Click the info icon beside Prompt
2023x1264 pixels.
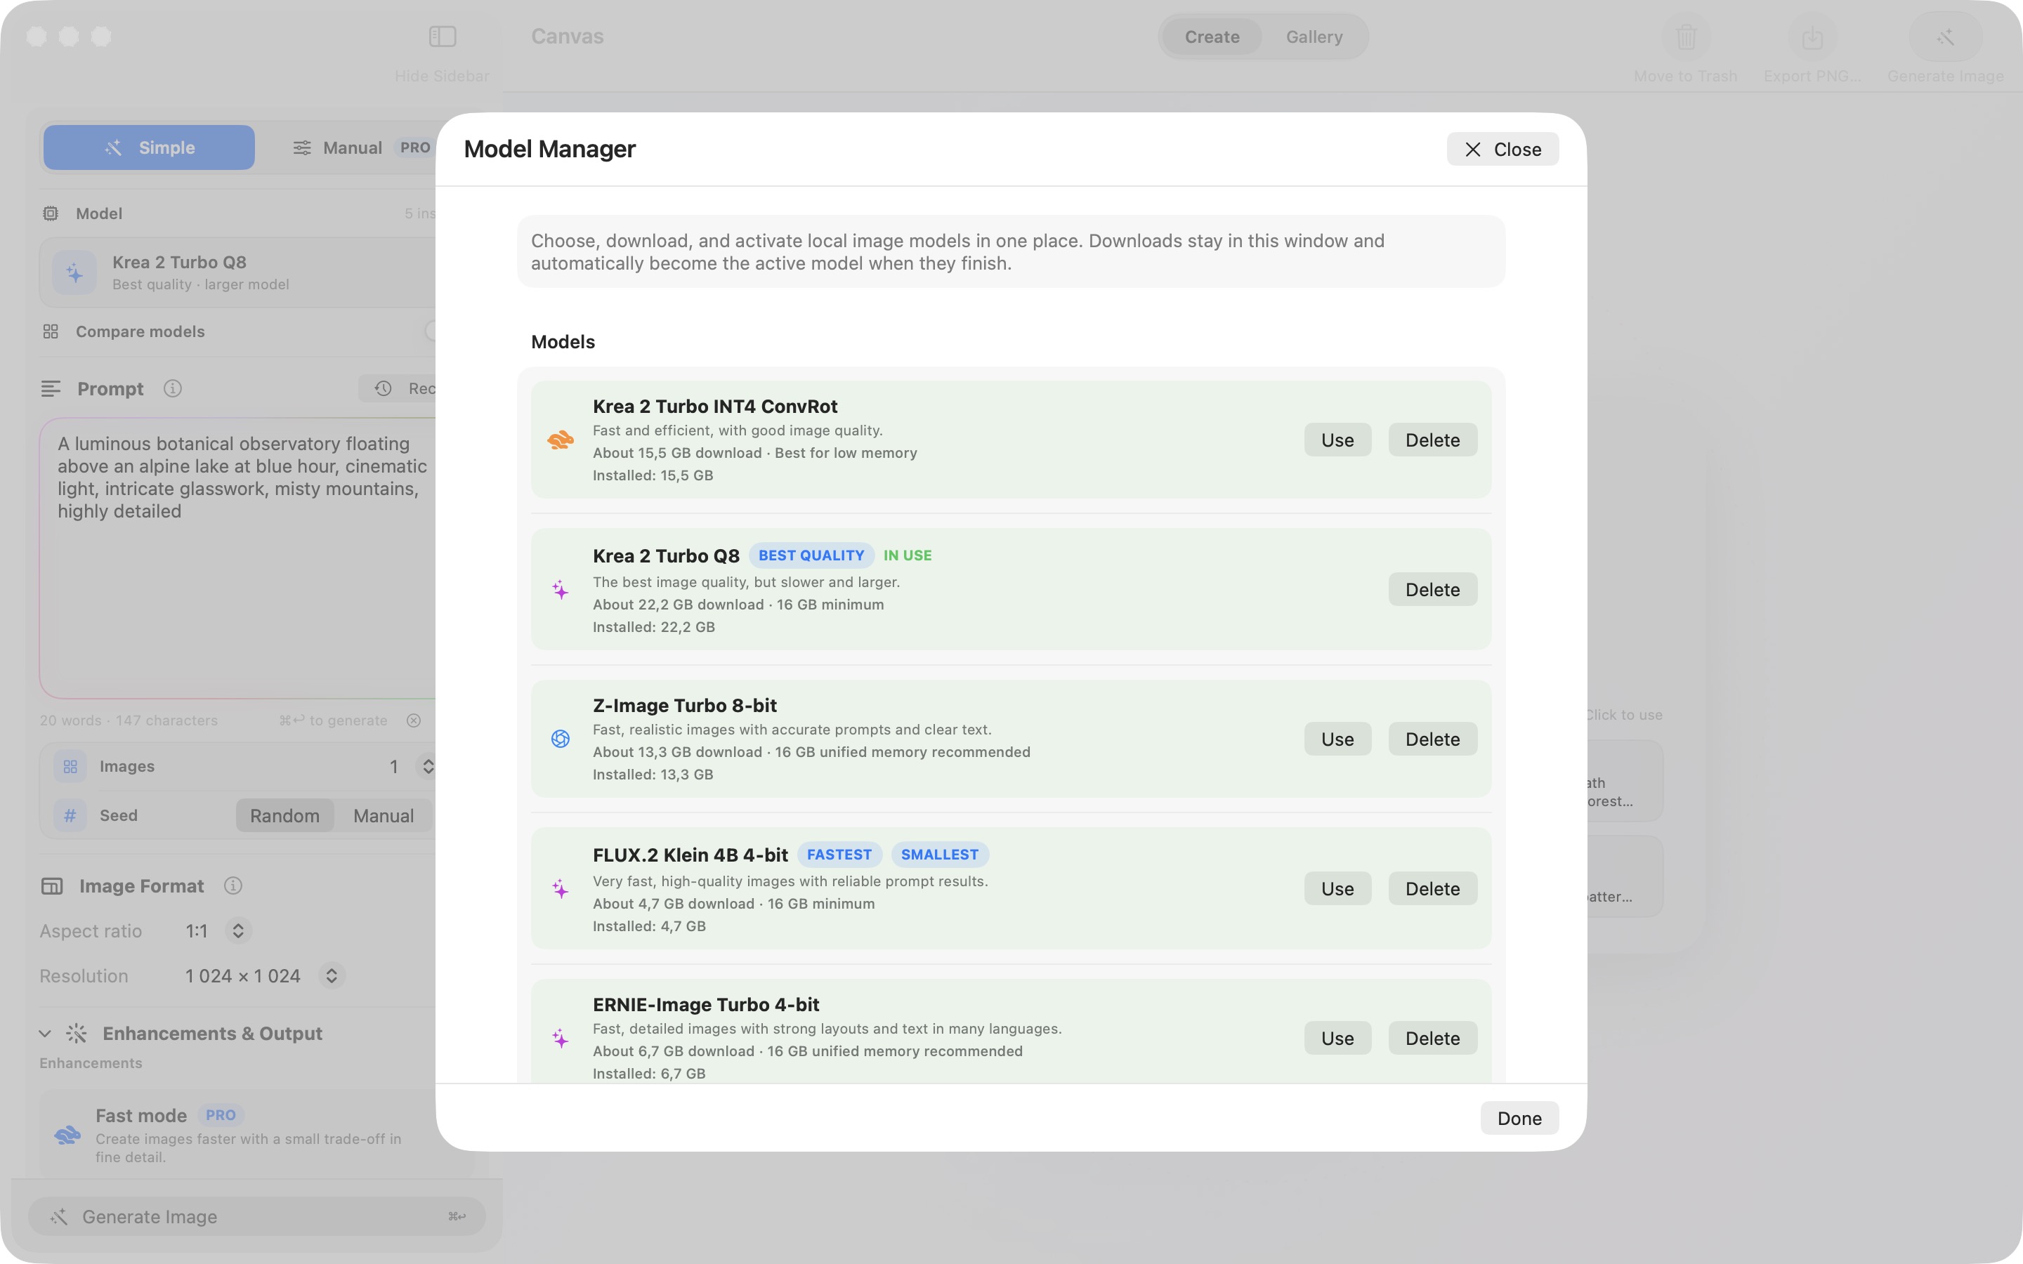173,389
